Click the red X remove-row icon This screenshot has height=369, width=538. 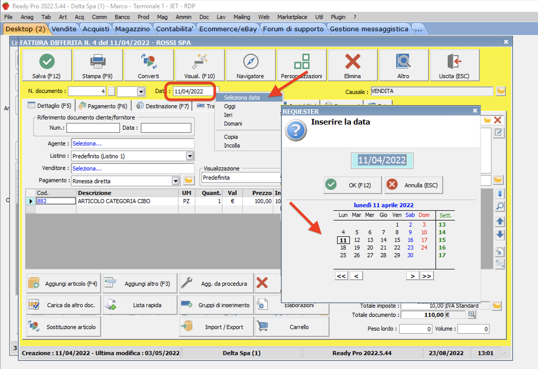coord(262,283)
